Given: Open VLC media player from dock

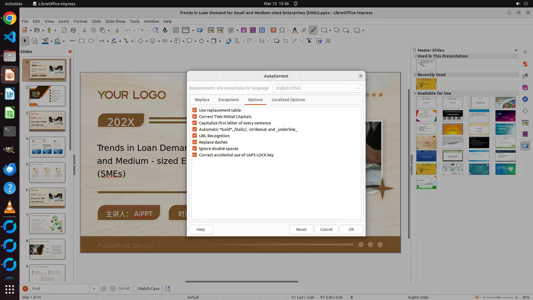Looking at the screenshot, I should (x=10, y=207).
